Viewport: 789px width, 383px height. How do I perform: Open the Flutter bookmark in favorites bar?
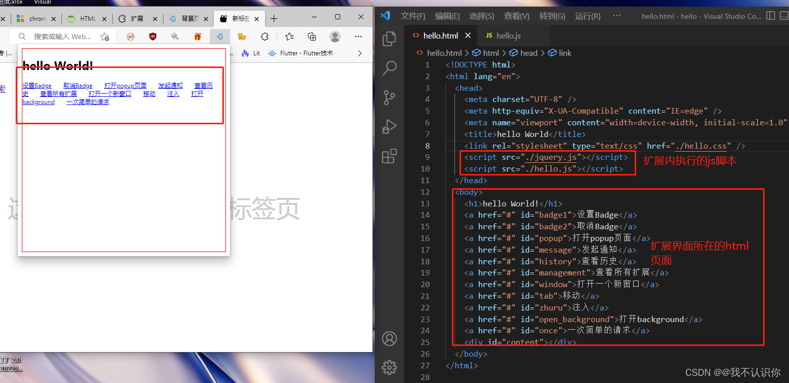(300, 53)
